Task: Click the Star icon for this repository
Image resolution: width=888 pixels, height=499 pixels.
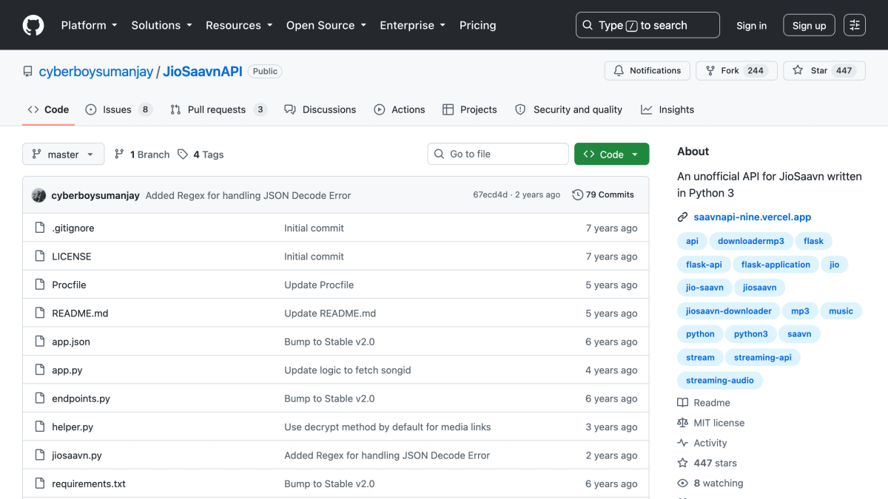Action: [798, 71]
